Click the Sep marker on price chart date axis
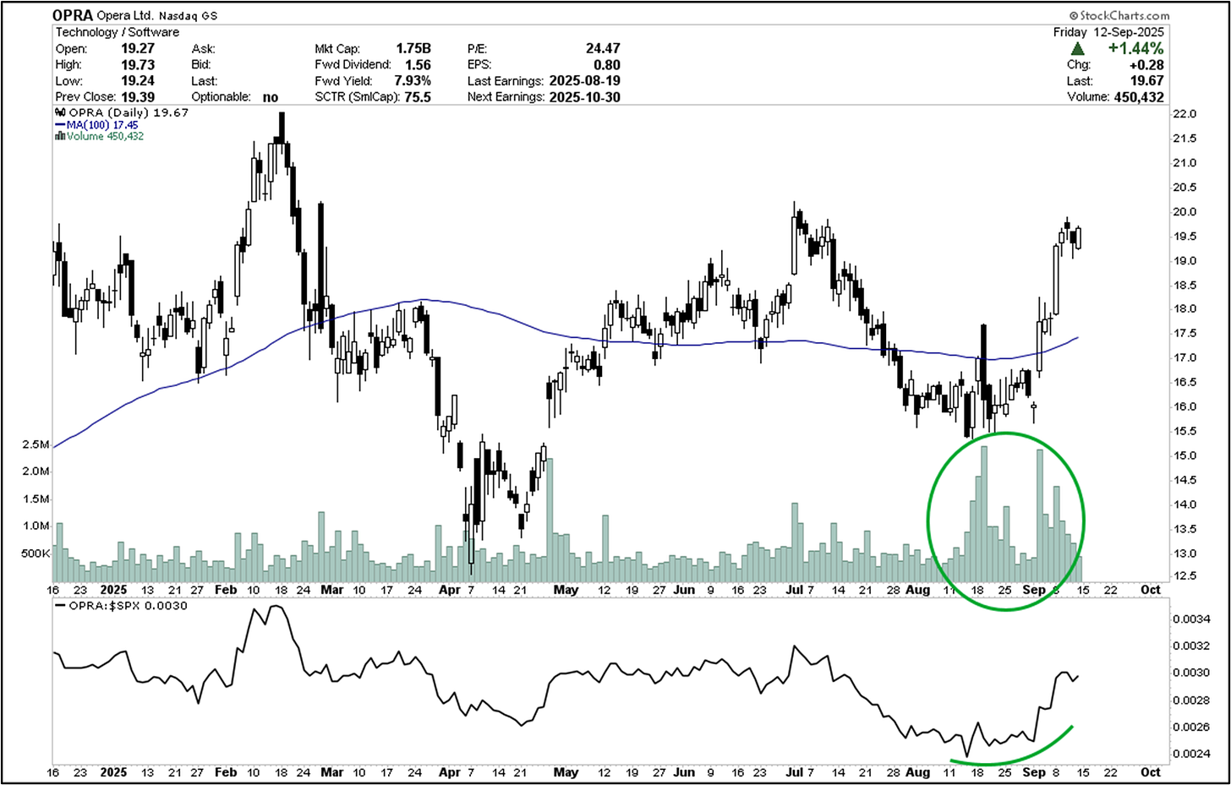Viewport: 1231px width, 785px height. click(x=1033, y=590)
